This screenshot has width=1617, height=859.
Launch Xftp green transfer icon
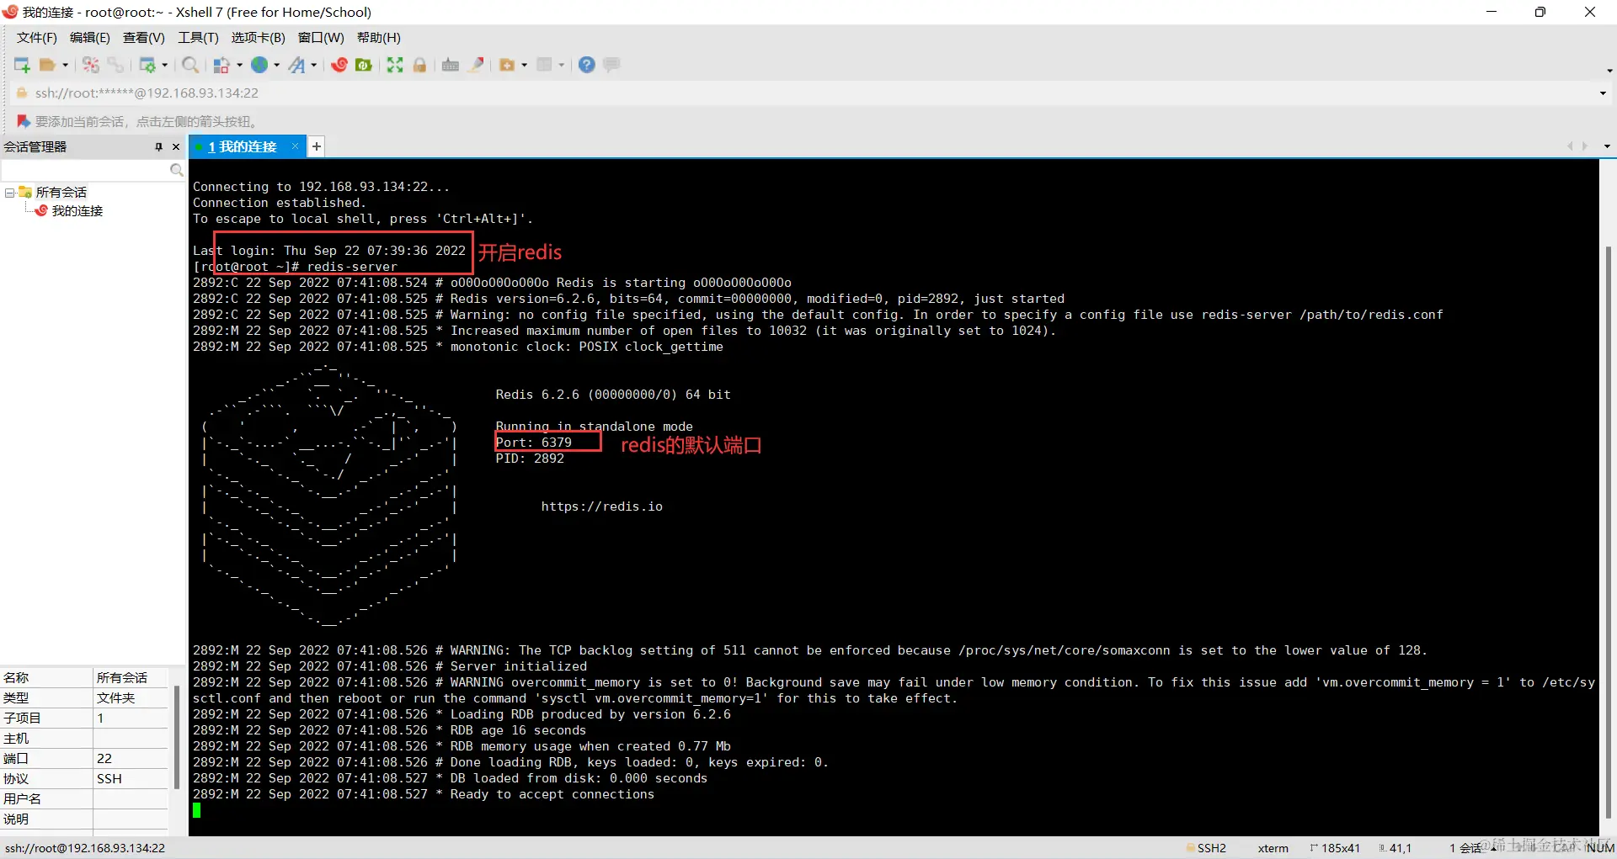pyautogui.click(x=364, y=65)
